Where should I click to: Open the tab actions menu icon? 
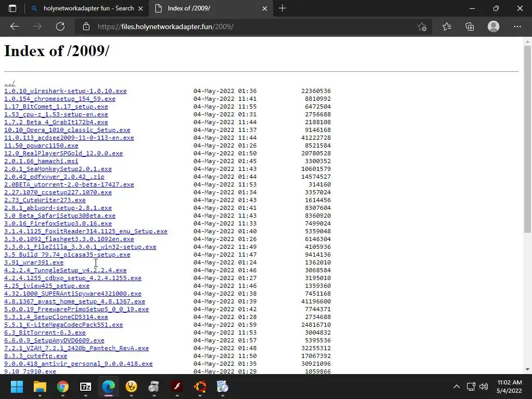[12, 8]
